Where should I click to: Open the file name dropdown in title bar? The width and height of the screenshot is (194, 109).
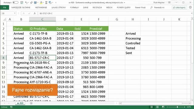[125, 2]
